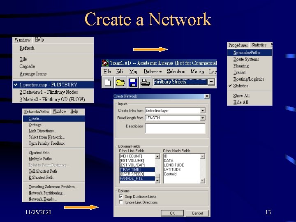This screenshot has height=222, width=296.
Task: Select ID in Other Node Fields
Action: point(182,156)
